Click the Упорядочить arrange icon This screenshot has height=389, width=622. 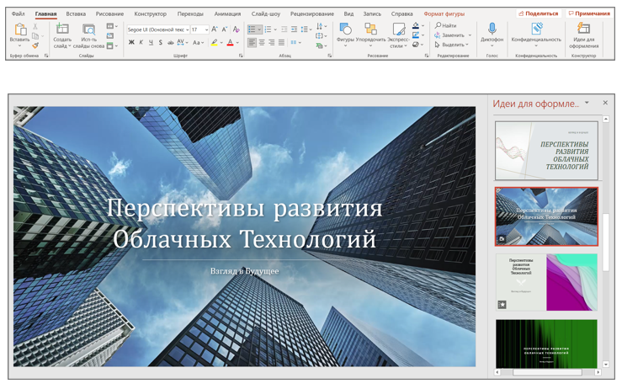click(371, 29)
